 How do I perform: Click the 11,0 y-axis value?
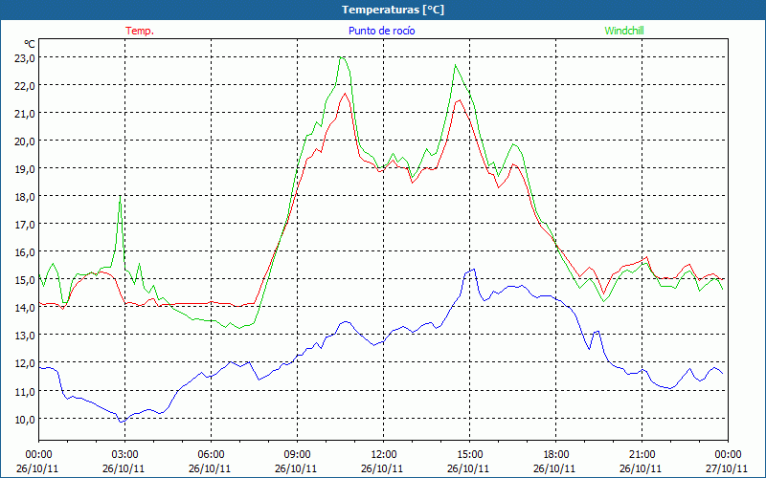(25, 391)
